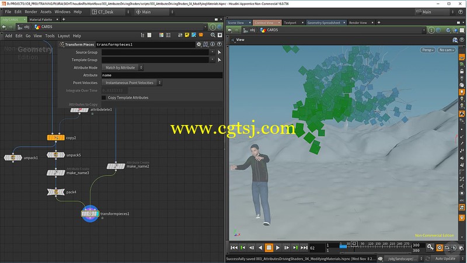Image resolution: width=467 pixels, height=263 pixels.
Task: Open the Houdini H icon next to the gear
Action: [x=205, y=44]
